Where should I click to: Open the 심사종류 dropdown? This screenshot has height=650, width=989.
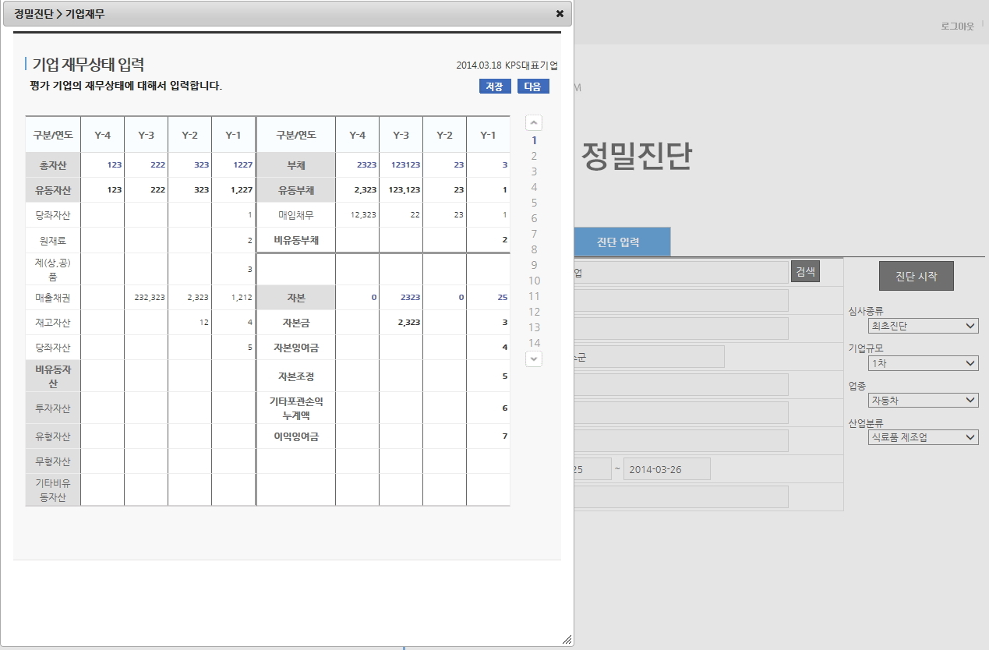coord(923,326)
